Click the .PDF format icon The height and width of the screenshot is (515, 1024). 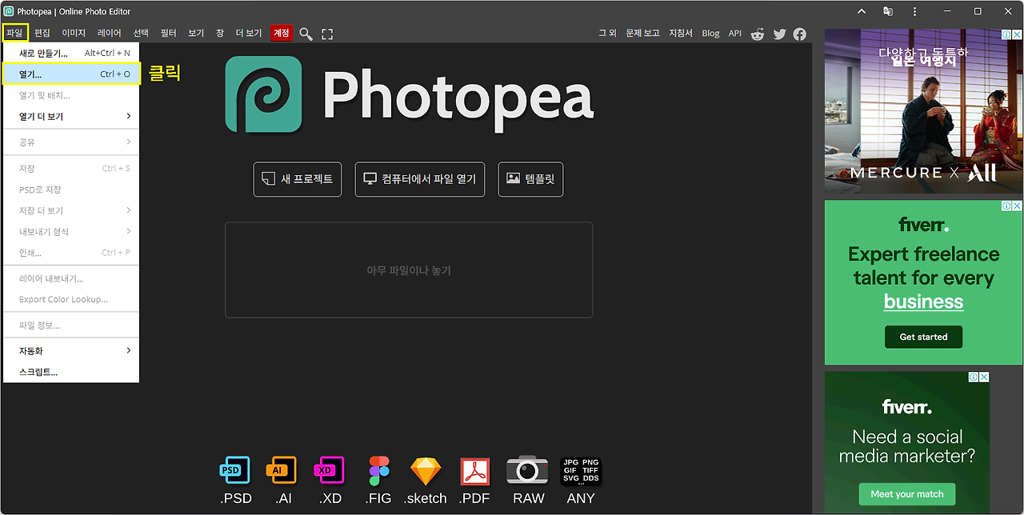click(x=475, y=471)
